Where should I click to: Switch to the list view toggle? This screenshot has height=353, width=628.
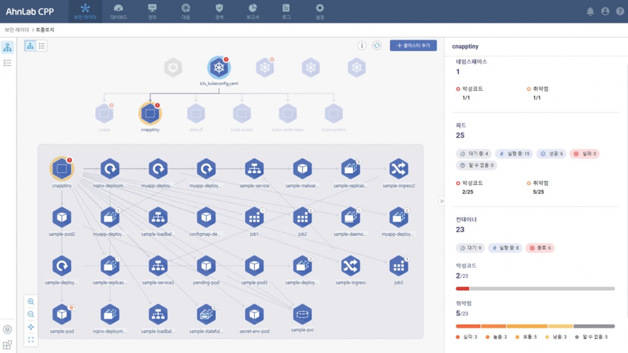[x=41, y=46]
